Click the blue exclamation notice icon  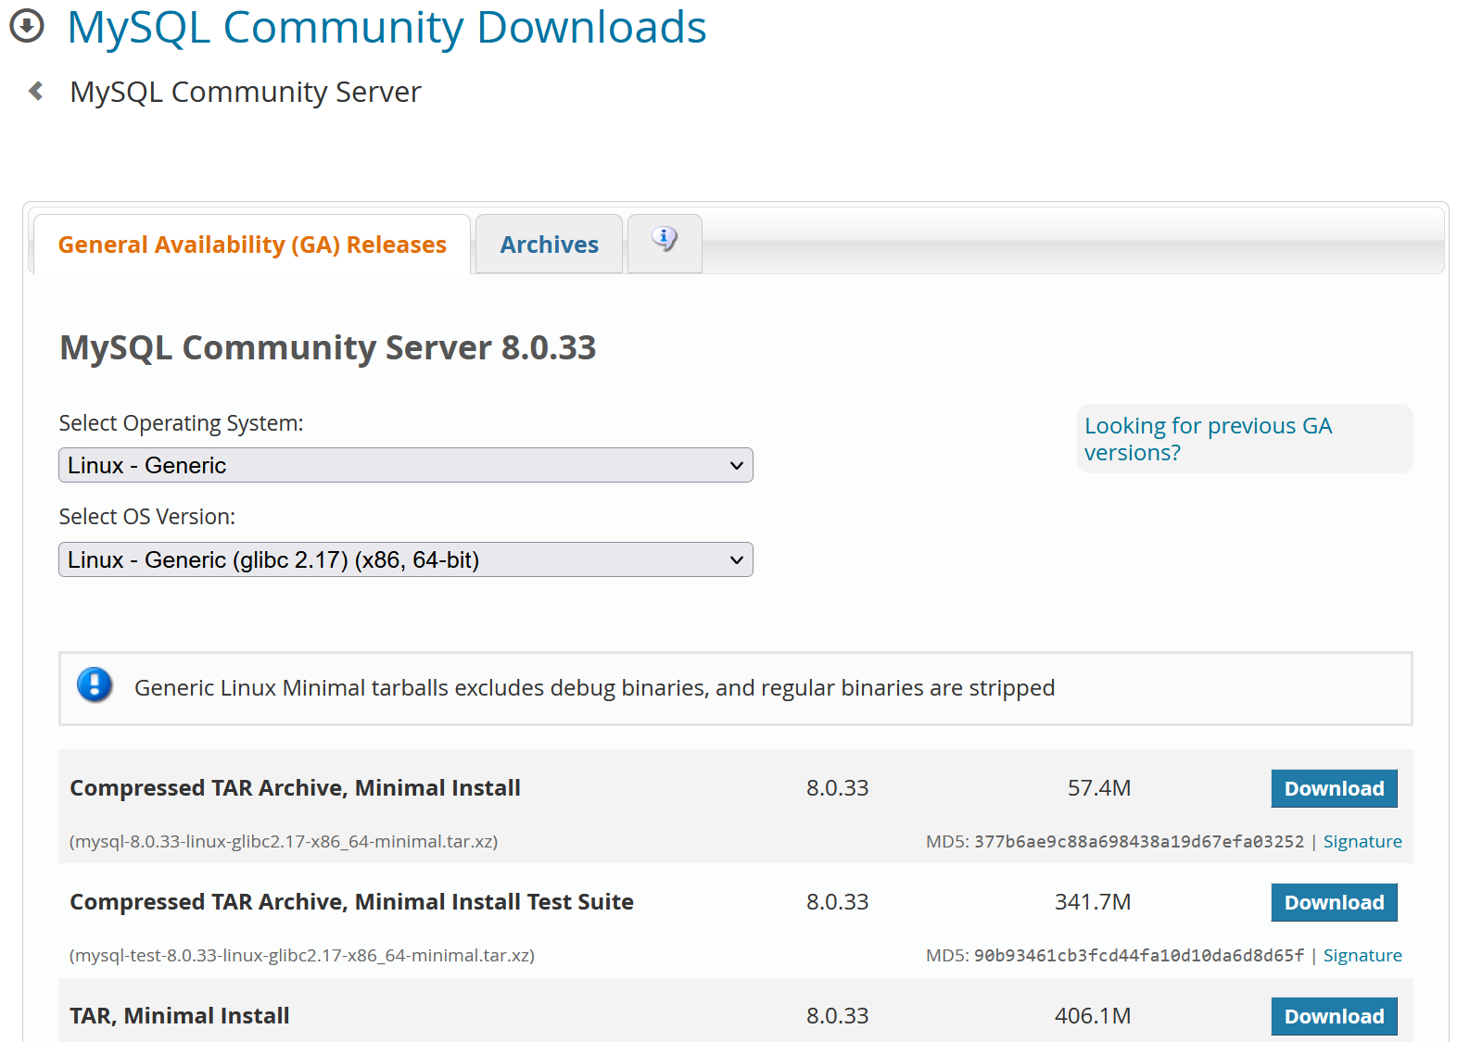point(95,685)
